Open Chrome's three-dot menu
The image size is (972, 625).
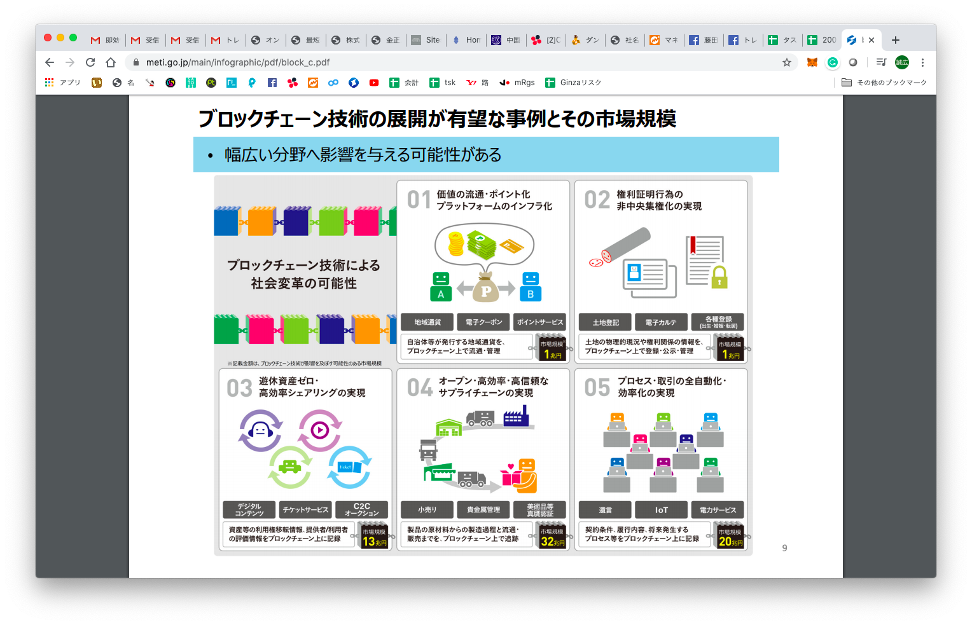(x=922, y=62)
